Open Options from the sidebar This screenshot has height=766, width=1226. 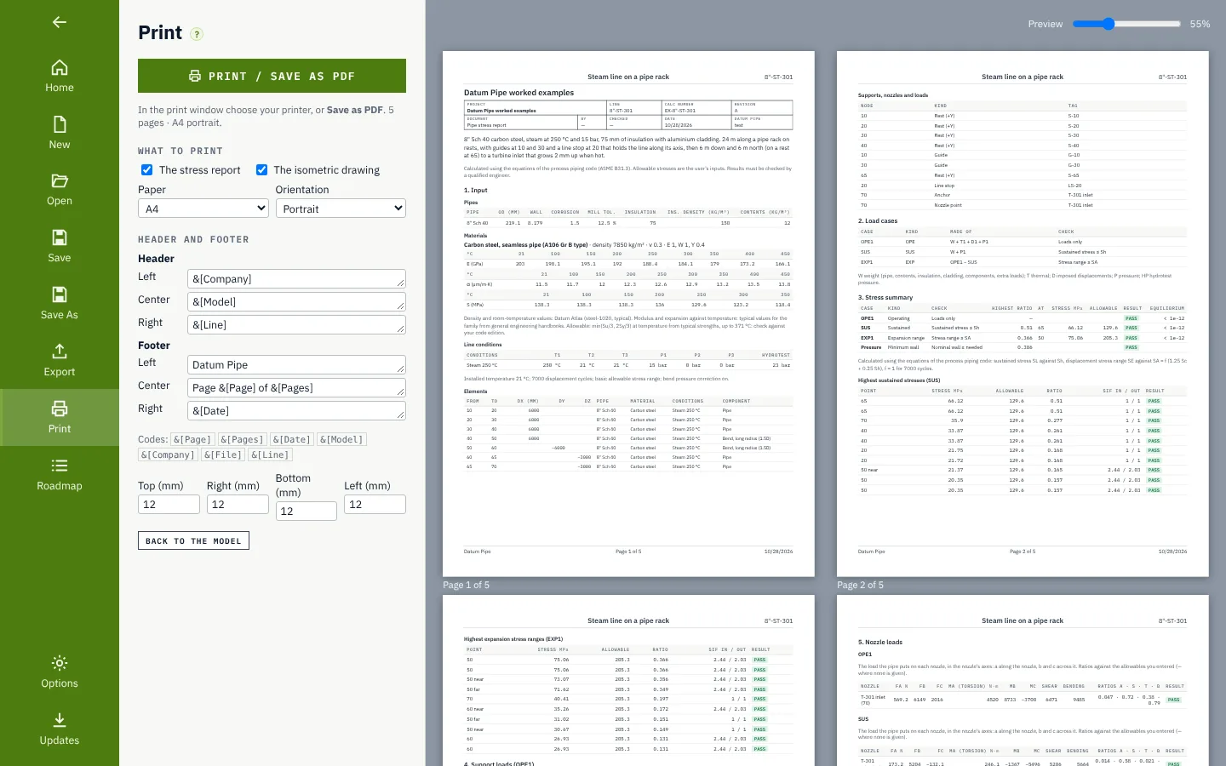coord(60,672)
